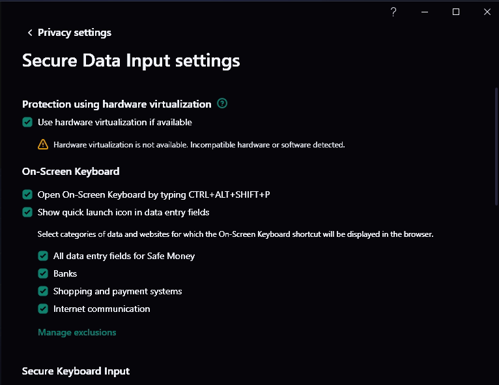Viewport: 499px width, 385px height.
Task: Minimize the settings window
Action: [x=425, y=12]
